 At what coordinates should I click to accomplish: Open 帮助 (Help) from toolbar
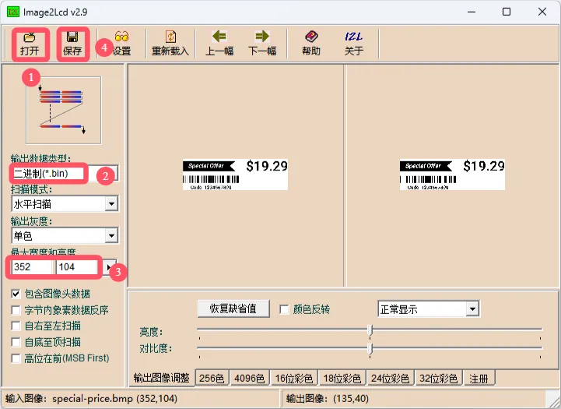[x=311, y=44]
